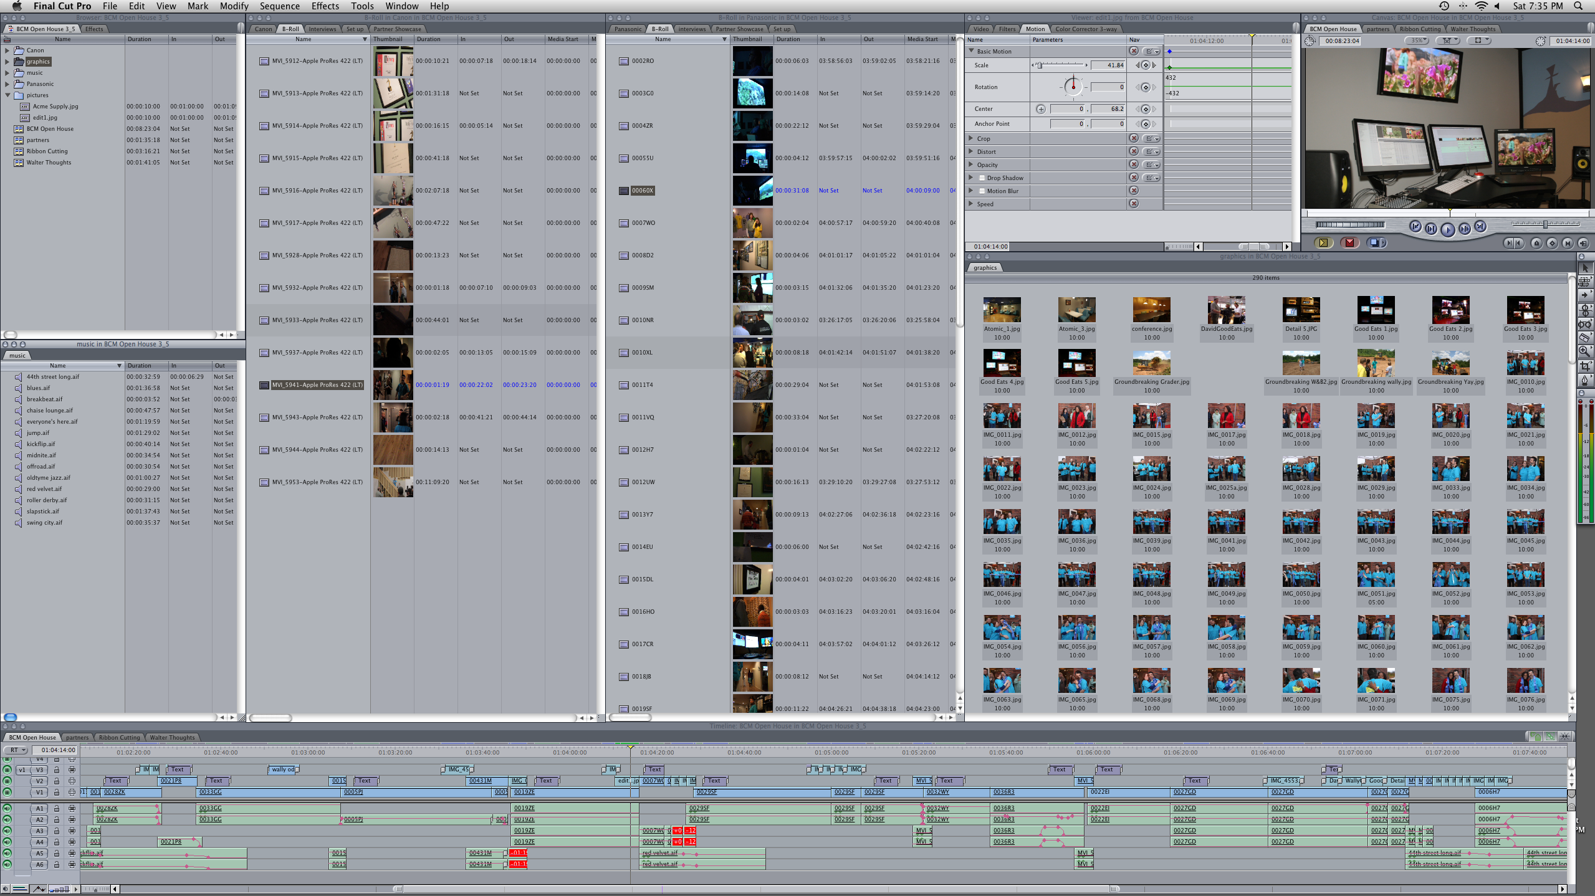Mute audio track A3 in the timeline
Viewport: 1595px width, 896px height.
click(x=7, y=831)
